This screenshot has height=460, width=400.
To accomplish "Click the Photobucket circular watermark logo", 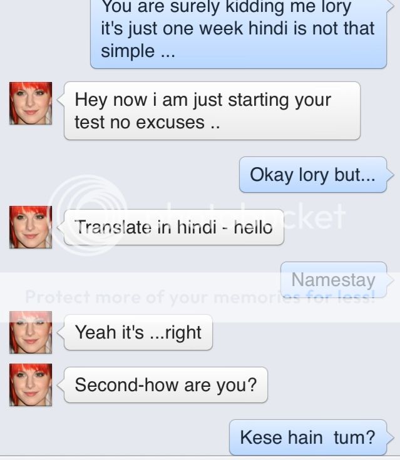I will [88, 216].
